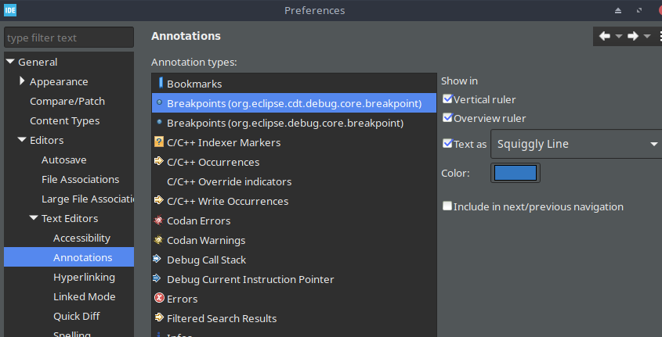Click the red Errors icon
Viewport: 662px width, 337px height.
(x=159, y=298)
